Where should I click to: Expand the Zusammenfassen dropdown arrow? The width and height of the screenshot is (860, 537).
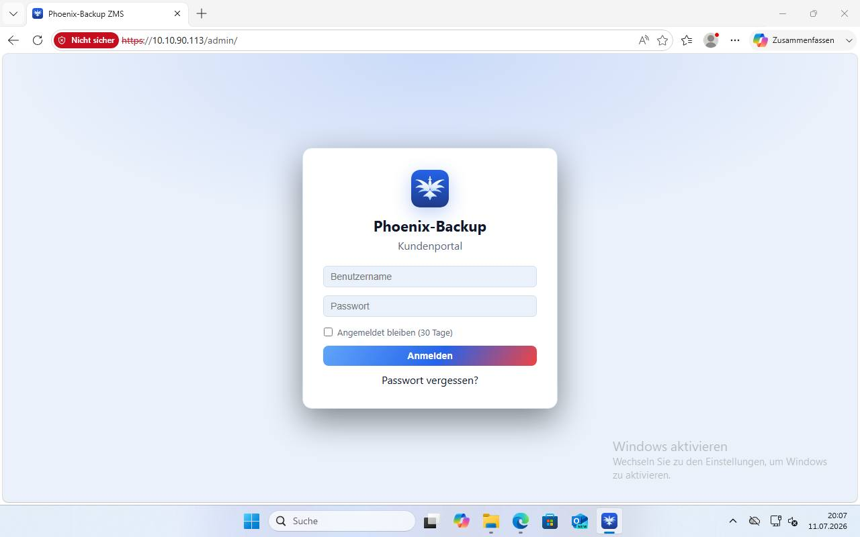[849, 40]
